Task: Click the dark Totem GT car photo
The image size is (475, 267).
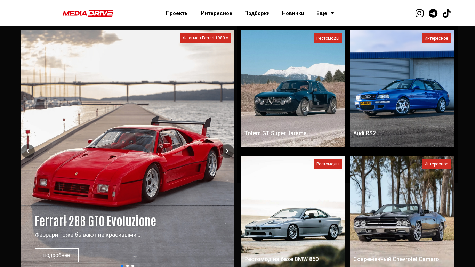Action: coord(293,89)
